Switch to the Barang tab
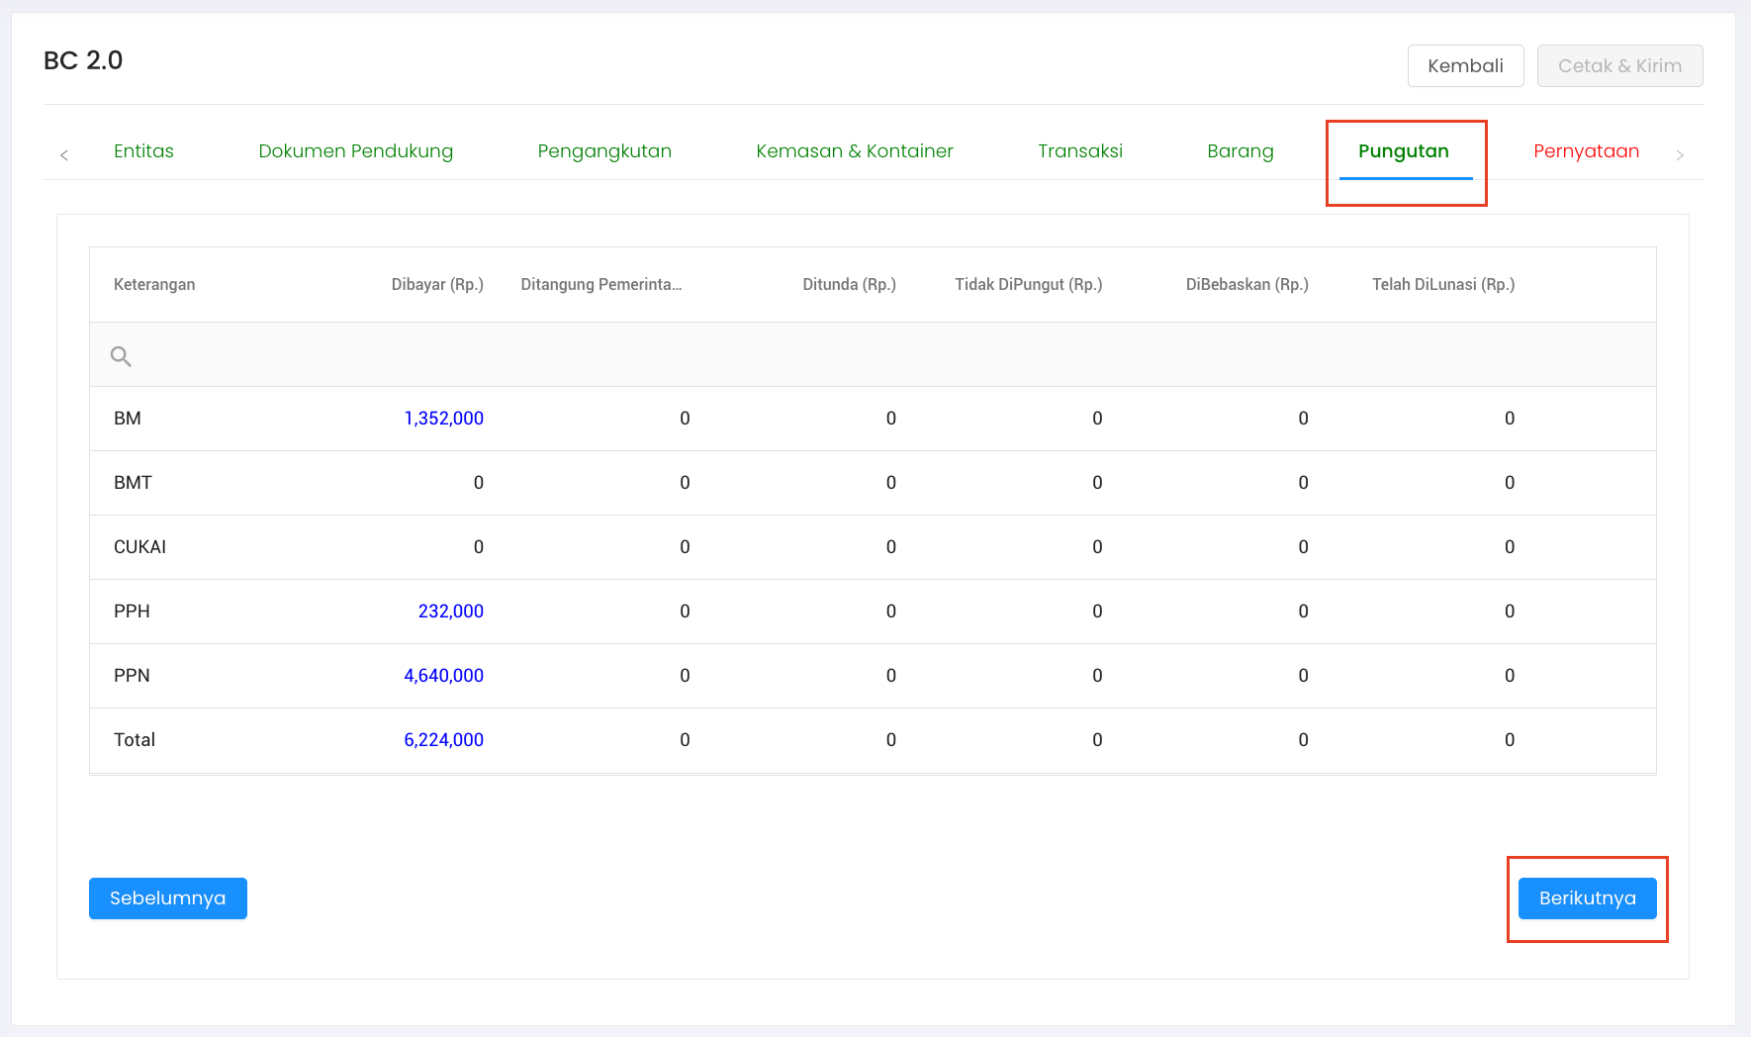The width and height of the screenshot is (1751, 1037). (1240, 151)
